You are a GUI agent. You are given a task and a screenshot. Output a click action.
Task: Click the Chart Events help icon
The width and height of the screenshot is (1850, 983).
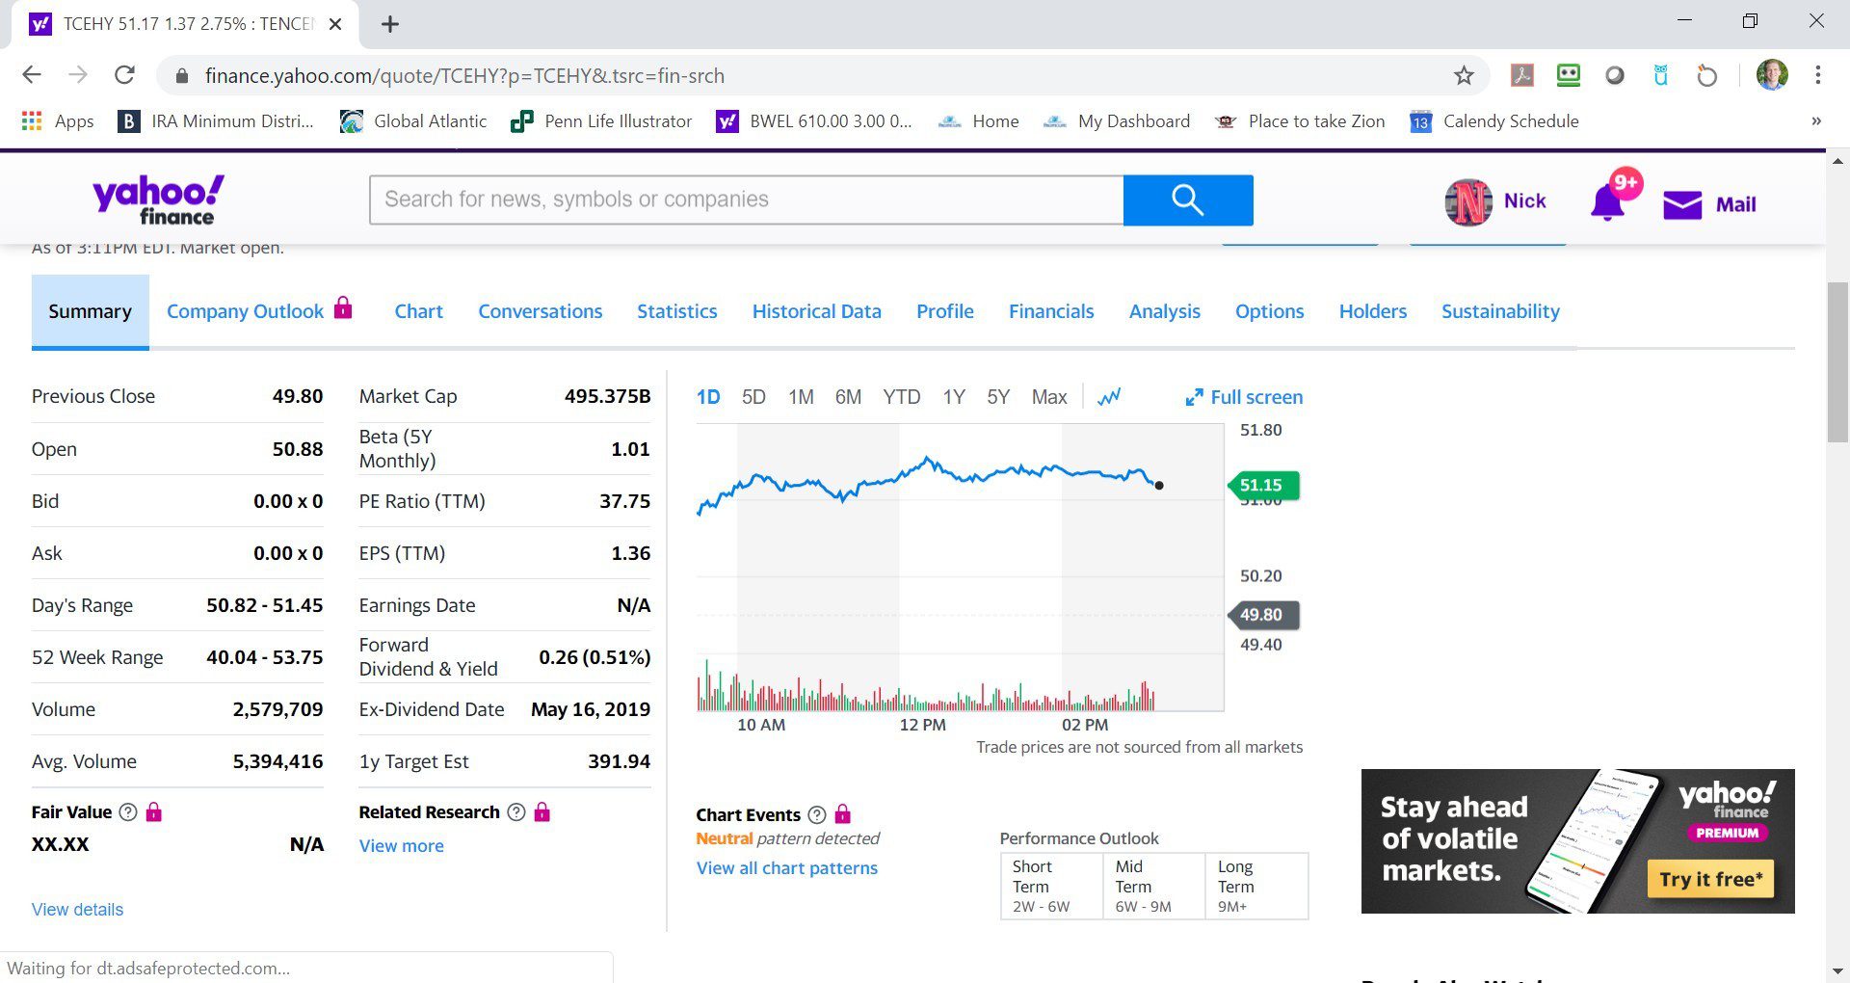pyautogui.click(x=816, y=815)
